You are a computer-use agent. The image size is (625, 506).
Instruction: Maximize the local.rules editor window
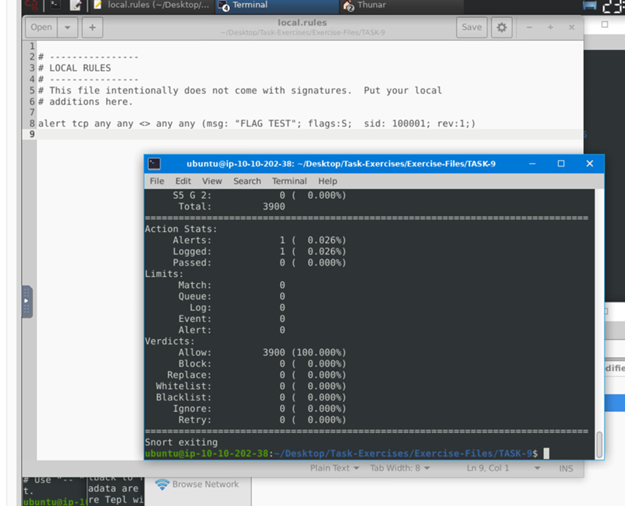(x=550, y=27)
